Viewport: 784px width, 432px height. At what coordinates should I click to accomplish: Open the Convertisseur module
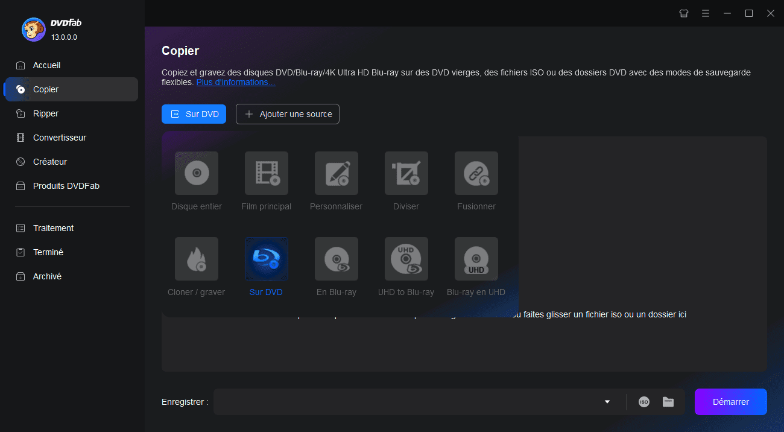point(72,138)
